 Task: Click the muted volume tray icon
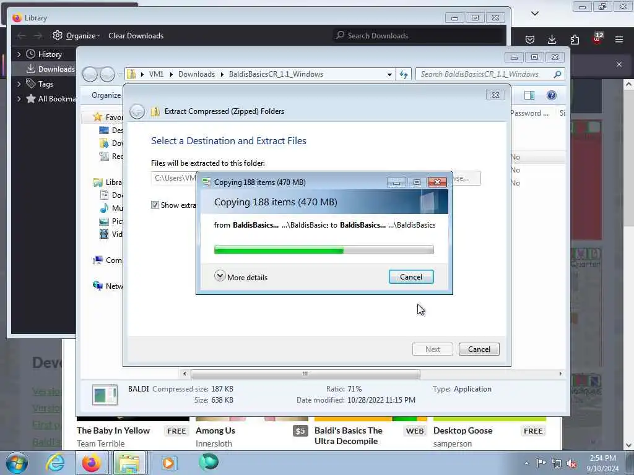click(571, 464)
